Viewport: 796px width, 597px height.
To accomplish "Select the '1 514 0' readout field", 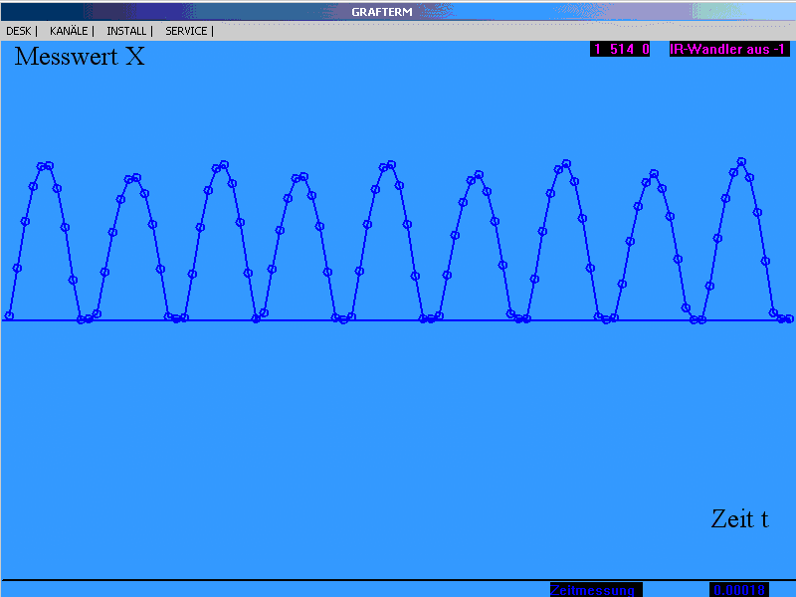I will click(x=620, y=49).
